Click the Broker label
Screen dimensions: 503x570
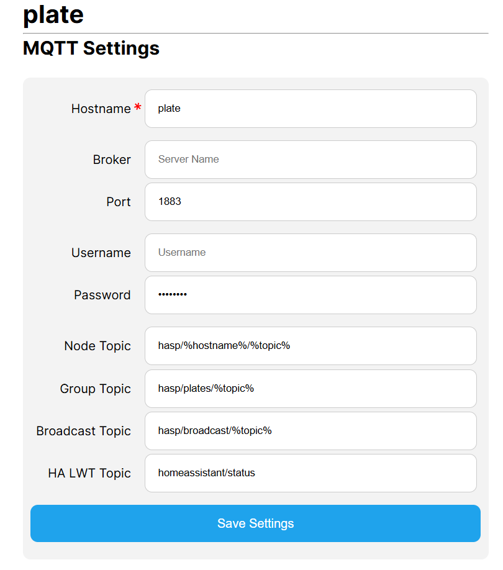pyautogui.click(x=112, y=160)
